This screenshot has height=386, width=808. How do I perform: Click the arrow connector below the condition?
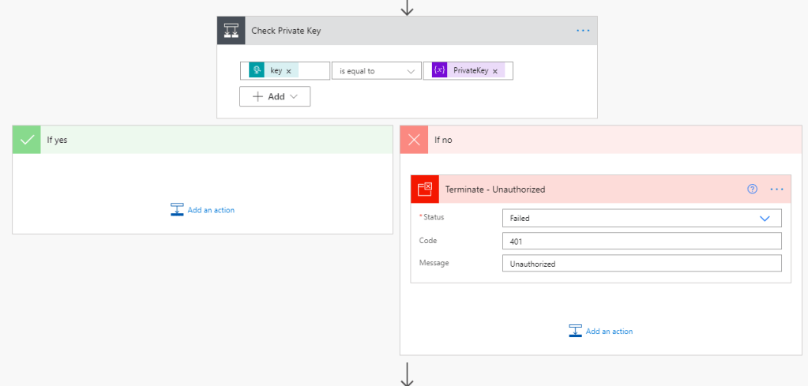pos(407,373)
